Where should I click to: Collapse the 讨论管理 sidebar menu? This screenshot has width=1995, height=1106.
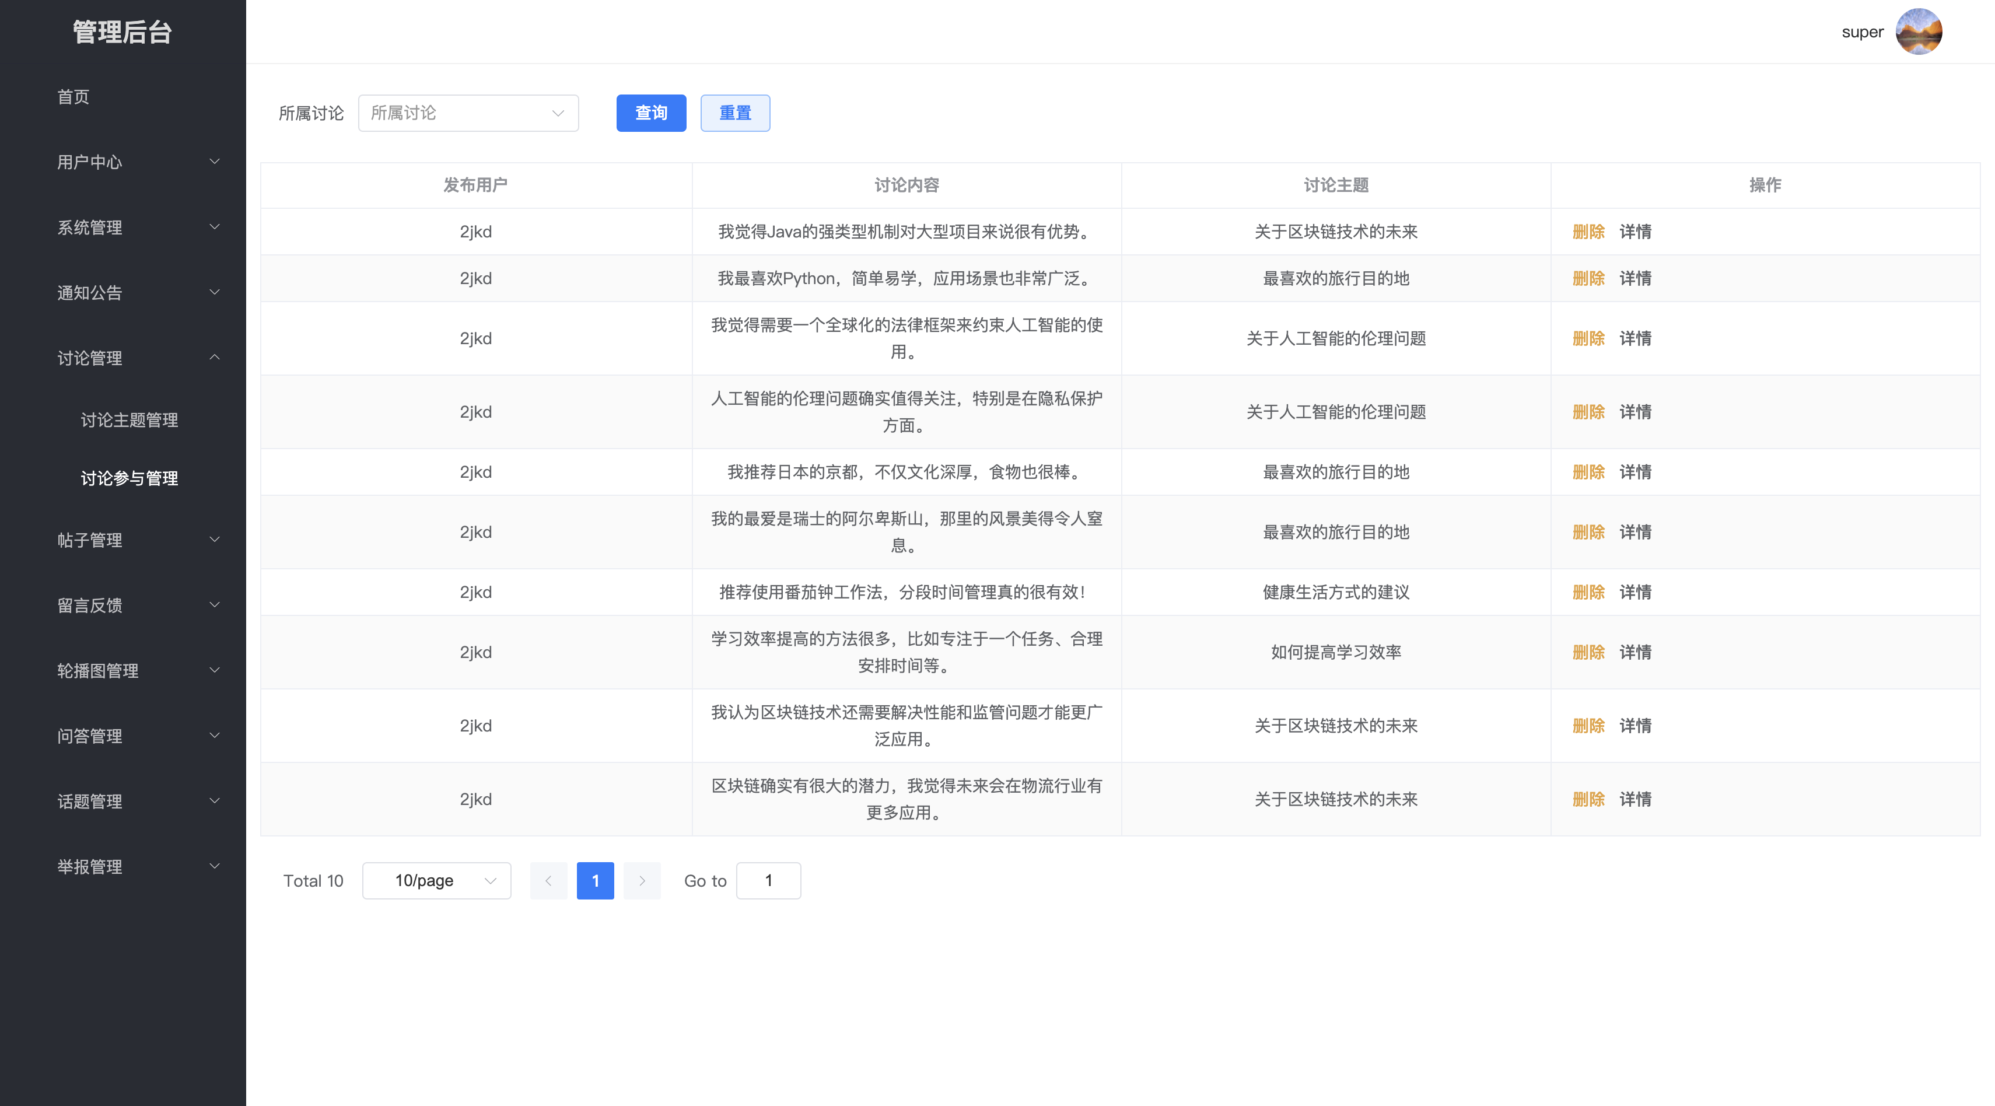coord(90,358)
